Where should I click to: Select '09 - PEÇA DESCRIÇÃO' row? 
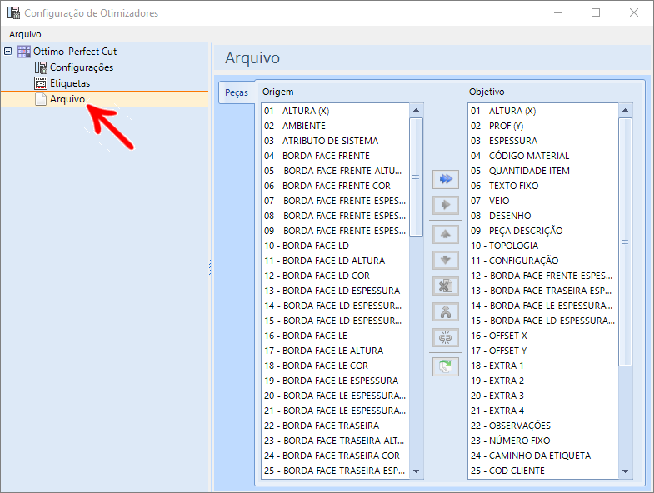(543, 231)
